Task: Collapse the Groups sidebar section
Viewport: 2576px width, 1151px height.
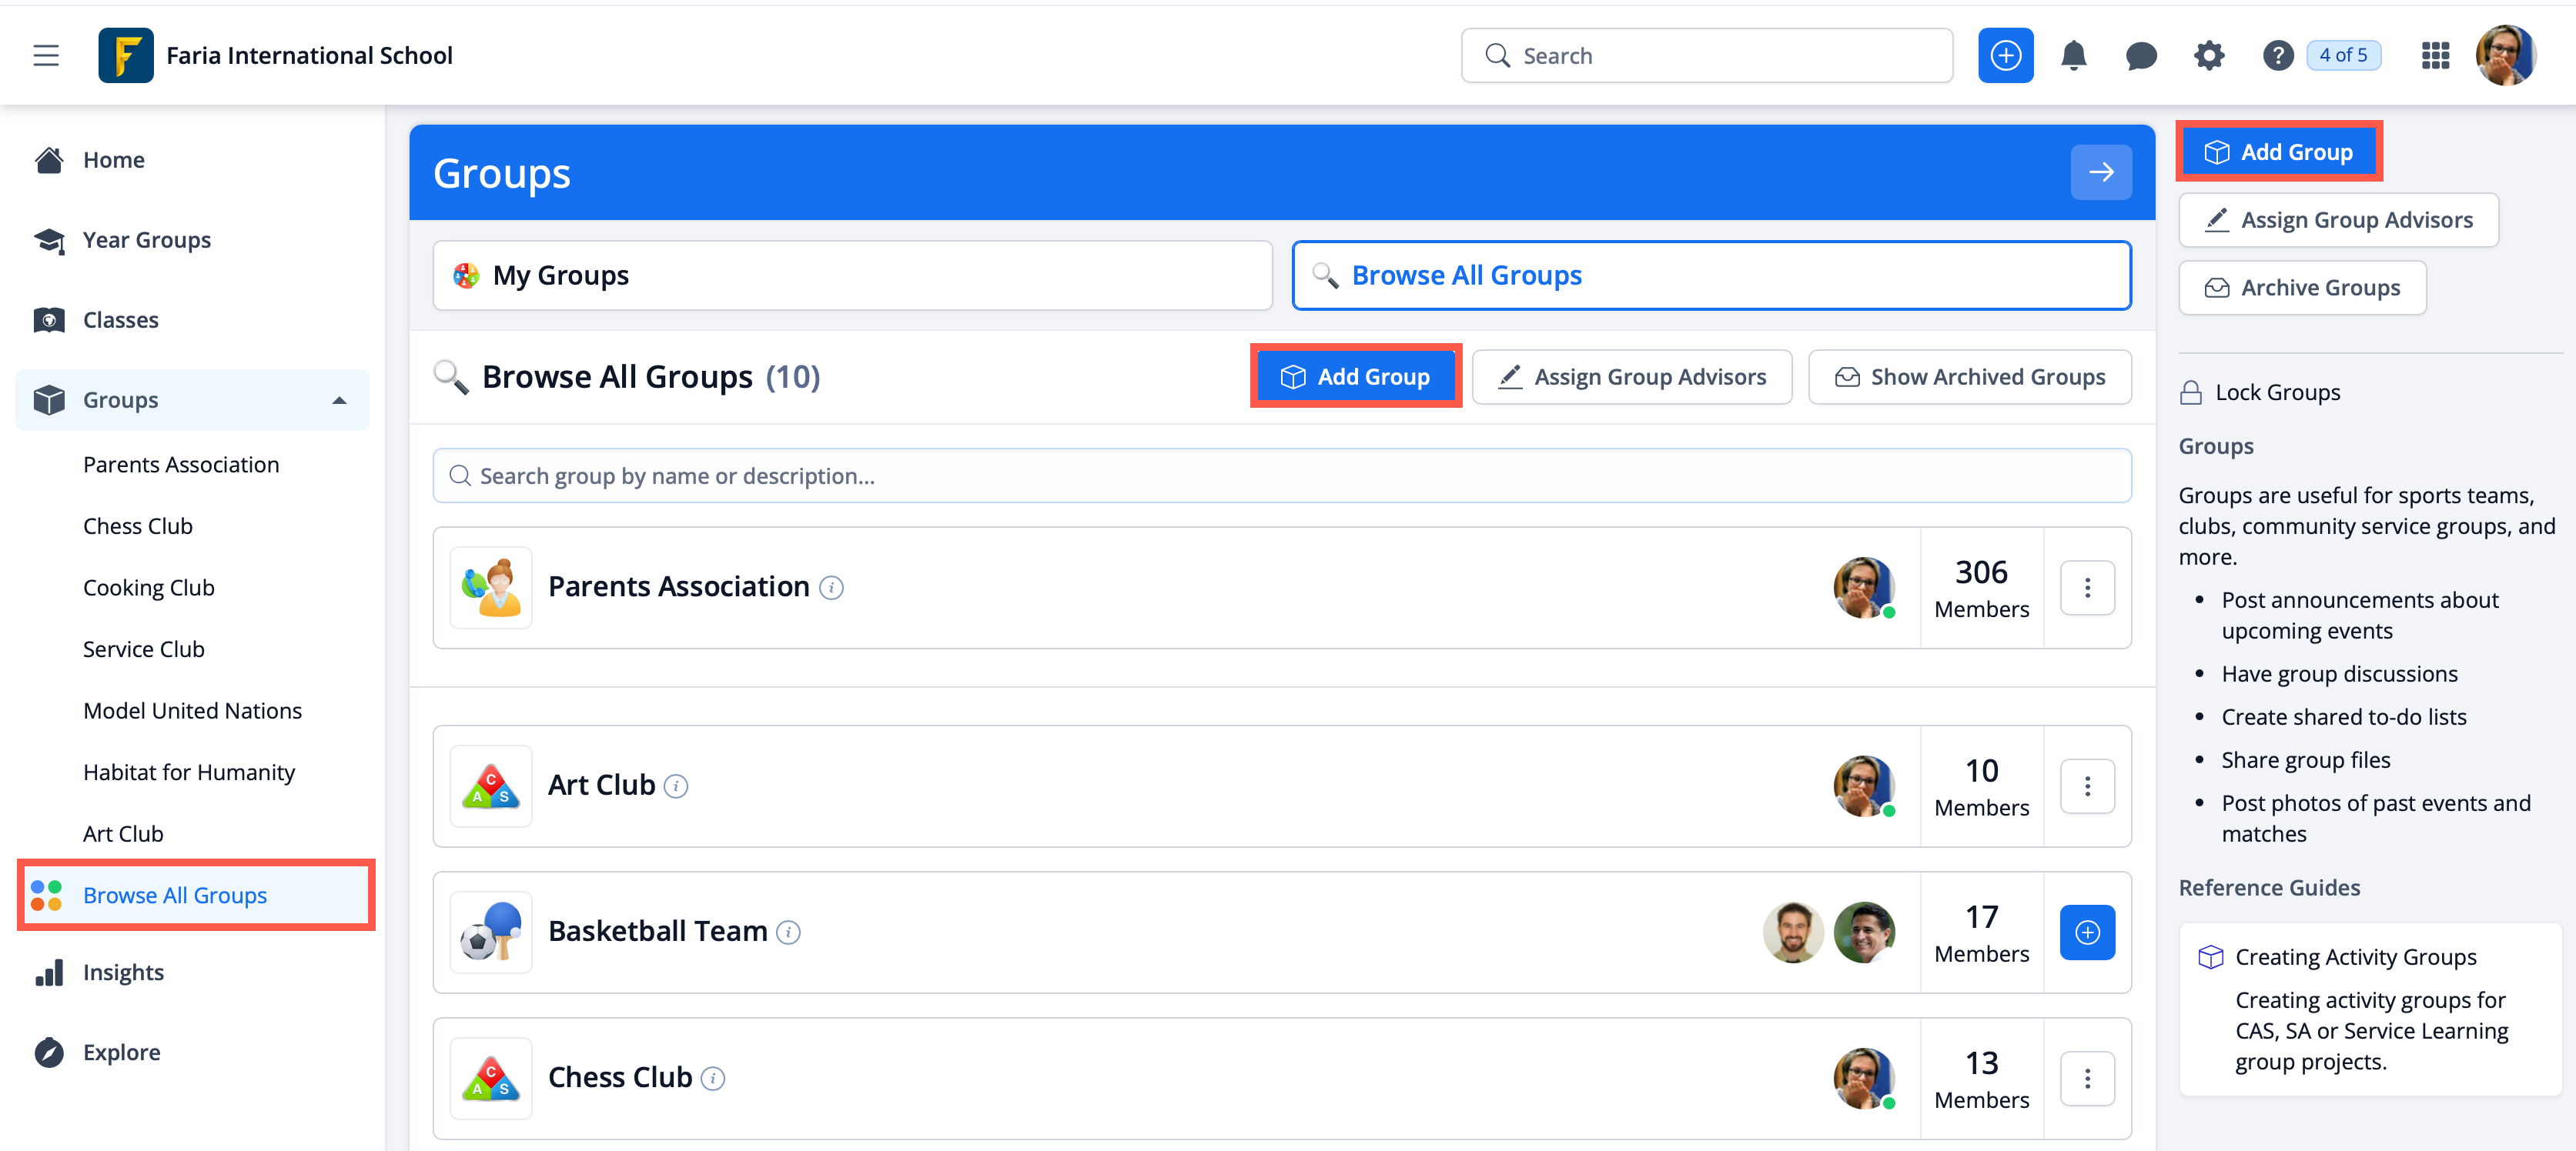Action: click(x=339, y=401)
